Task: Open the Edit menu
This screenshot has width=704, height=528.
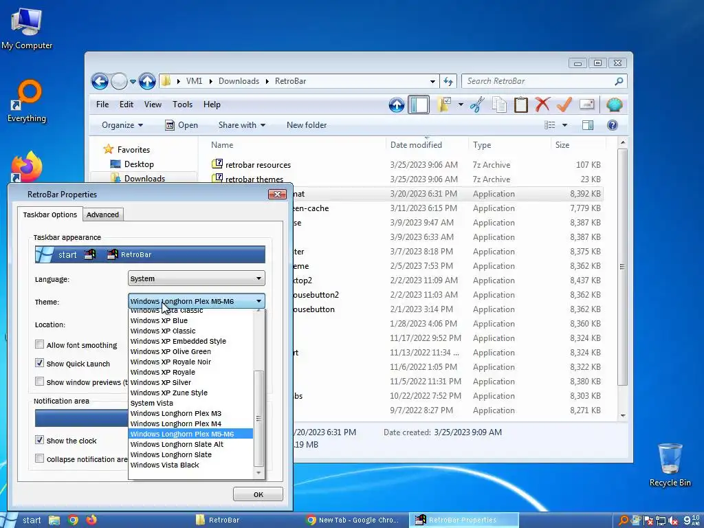Action: (x=126, y=104)
